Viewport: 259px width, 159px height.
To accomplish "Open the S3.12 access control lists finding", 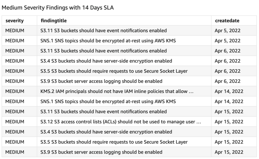I will (121, 122).
